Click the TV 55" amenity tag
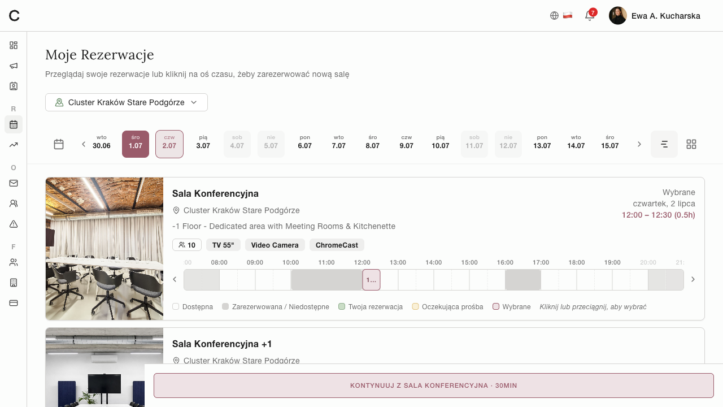The image size is (723, 407). click(224, 245)
